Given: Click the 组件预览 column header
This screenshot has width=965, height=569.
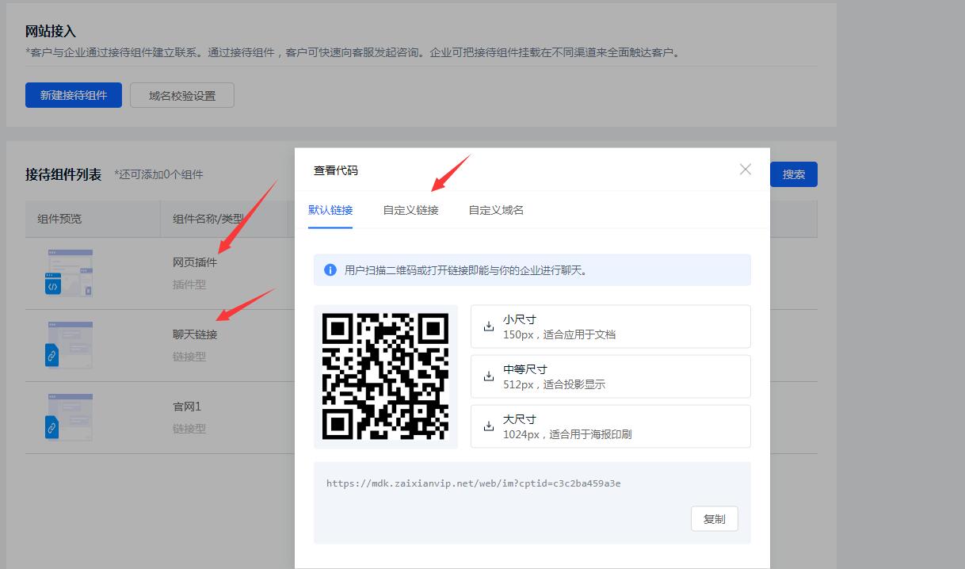Looking at the screenshot, I should pos(59,219).
